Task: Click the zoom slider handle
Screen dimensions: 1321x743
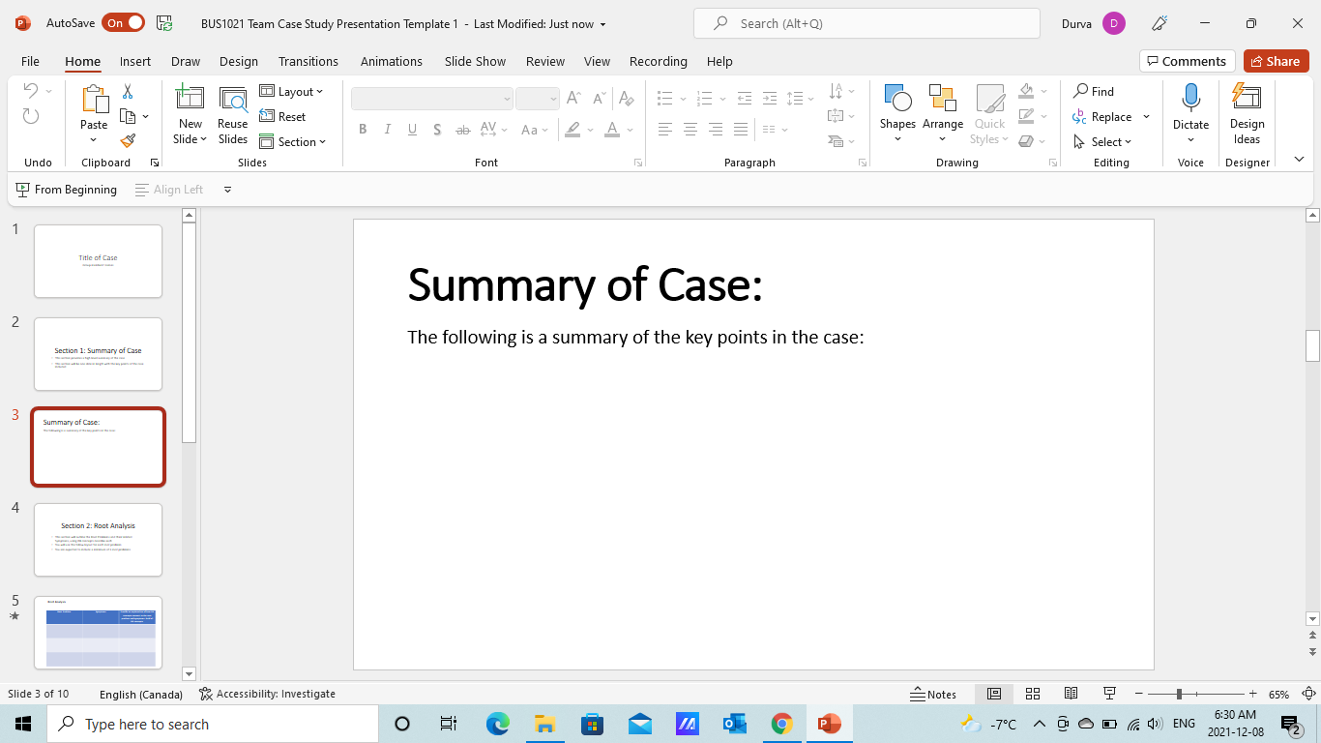Action: coord(1178,694)
